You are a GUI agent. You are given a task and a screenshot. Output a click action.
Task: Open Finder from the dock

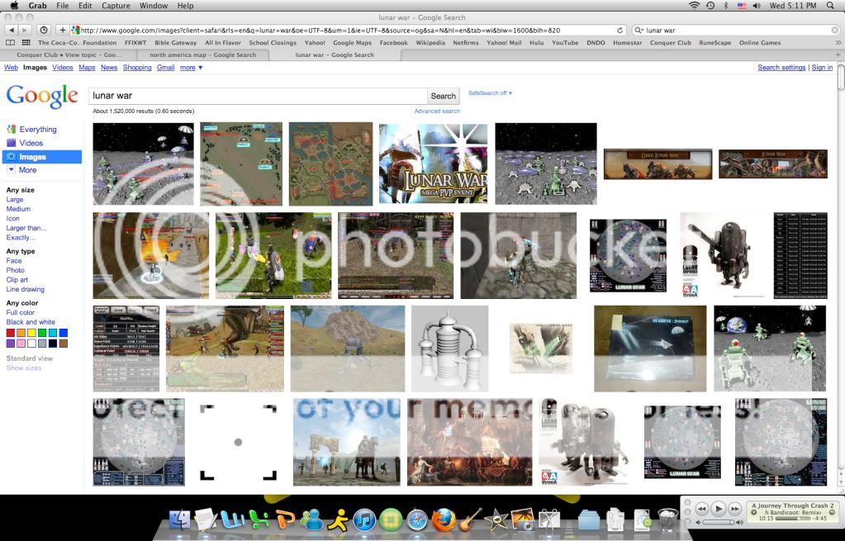[179, 520]
